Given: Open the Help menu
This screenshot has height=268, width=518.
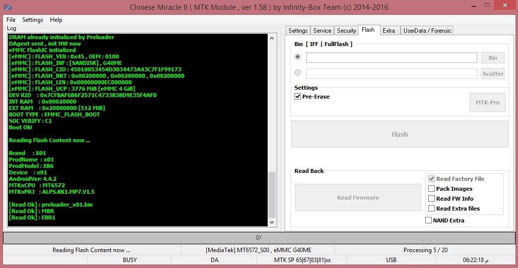Looking at the screenshot, I should coord(56,20).
